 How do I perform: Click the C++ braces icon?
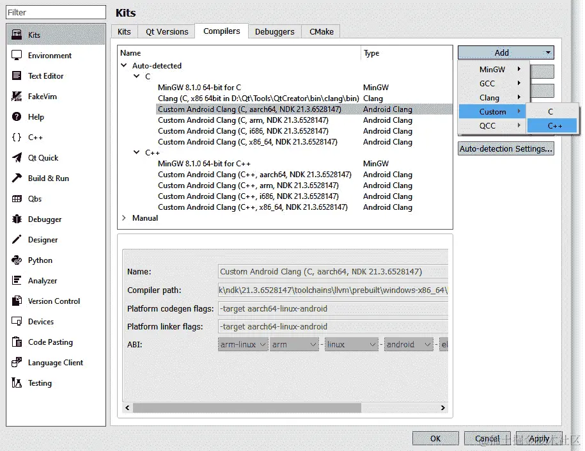click(17, 138)
